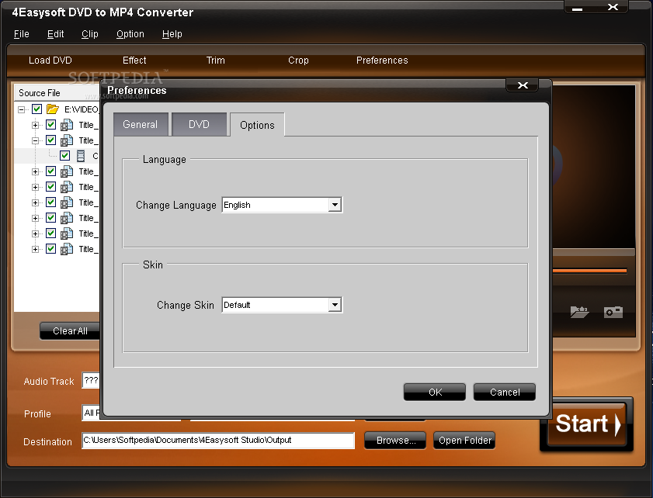Open the Audio Track dropdown in main window
653x498 pixels.
(x=91, y=380)
